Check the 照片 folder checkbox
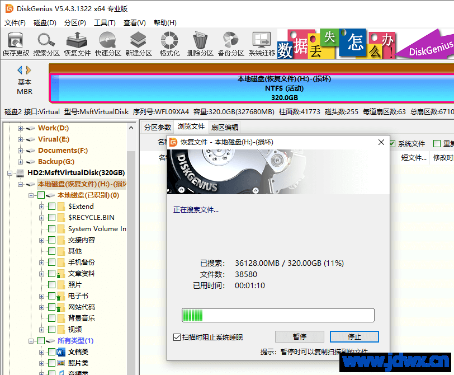 coord(52,284)
